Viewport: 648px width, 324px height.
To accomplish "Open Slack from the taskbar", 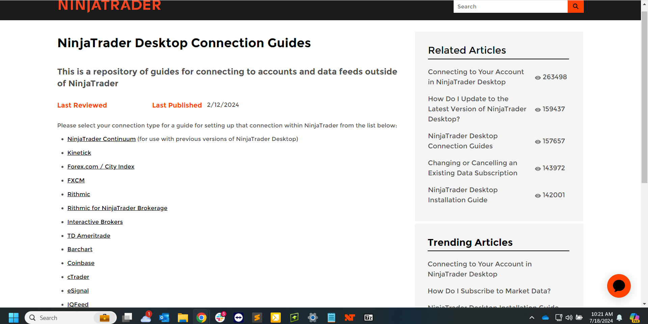I will click(x=220, y=318).
